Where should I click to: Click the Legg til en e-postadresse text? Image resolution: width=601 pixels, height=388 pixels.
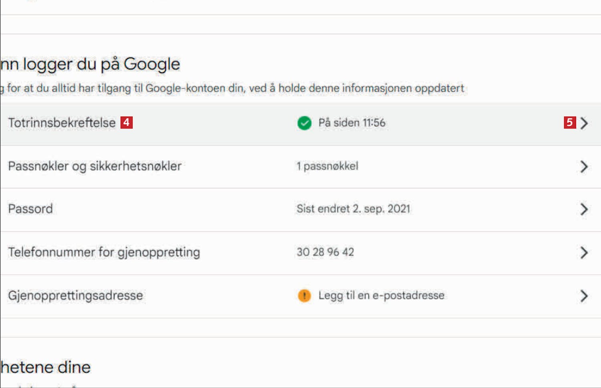tap(381, 296)
